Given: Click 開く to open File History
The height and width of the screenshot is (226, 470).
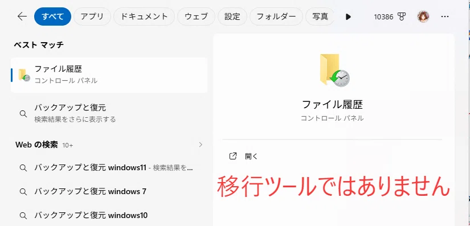Looking at the screenshot, I should (x=251, y=156).
